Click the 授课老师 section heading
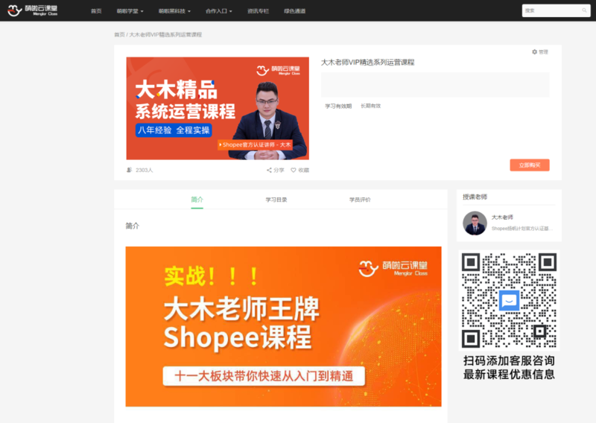This screenshot has height=423, width=596. 475,197
